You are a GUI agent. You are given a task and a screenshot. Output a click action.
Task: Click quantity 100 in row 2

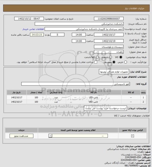point(36,102)
